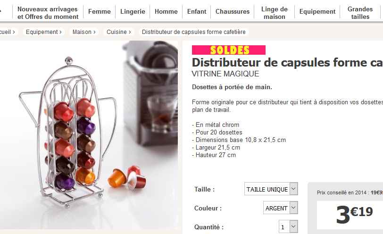Open Grandes tailles section
Viewport: 383px width, 234px height.
tap(360, 13)
